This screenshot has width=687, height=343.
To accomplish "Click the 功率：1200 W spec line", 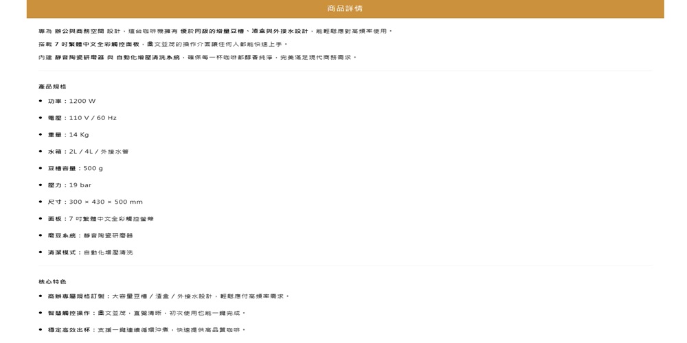I will tap(71, 102).
